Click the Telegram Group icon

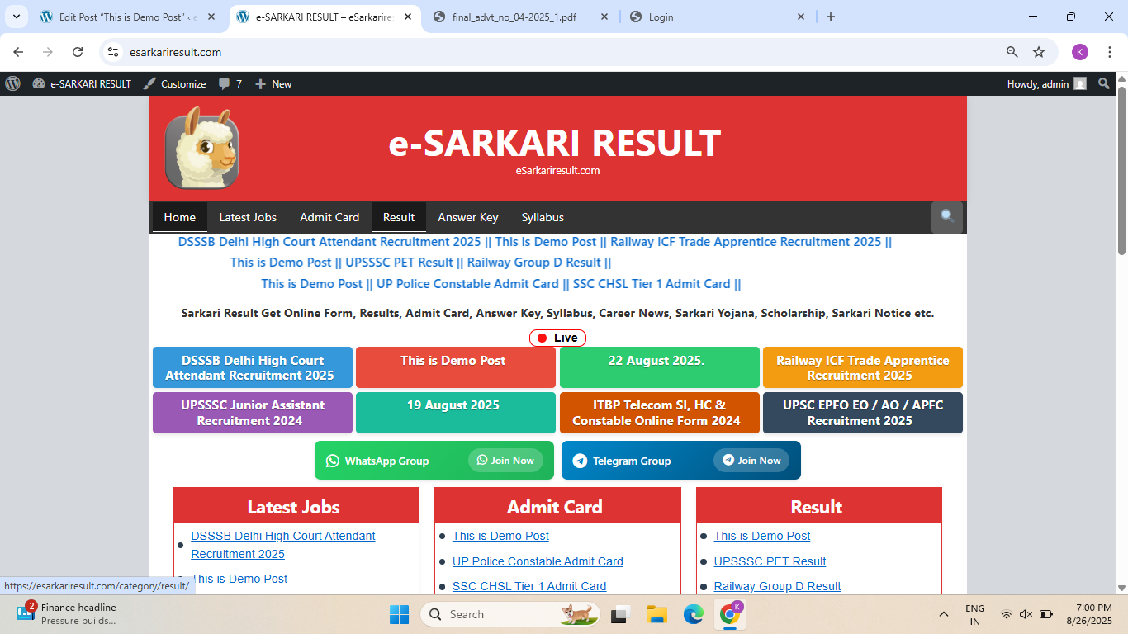tap(580, 461)
